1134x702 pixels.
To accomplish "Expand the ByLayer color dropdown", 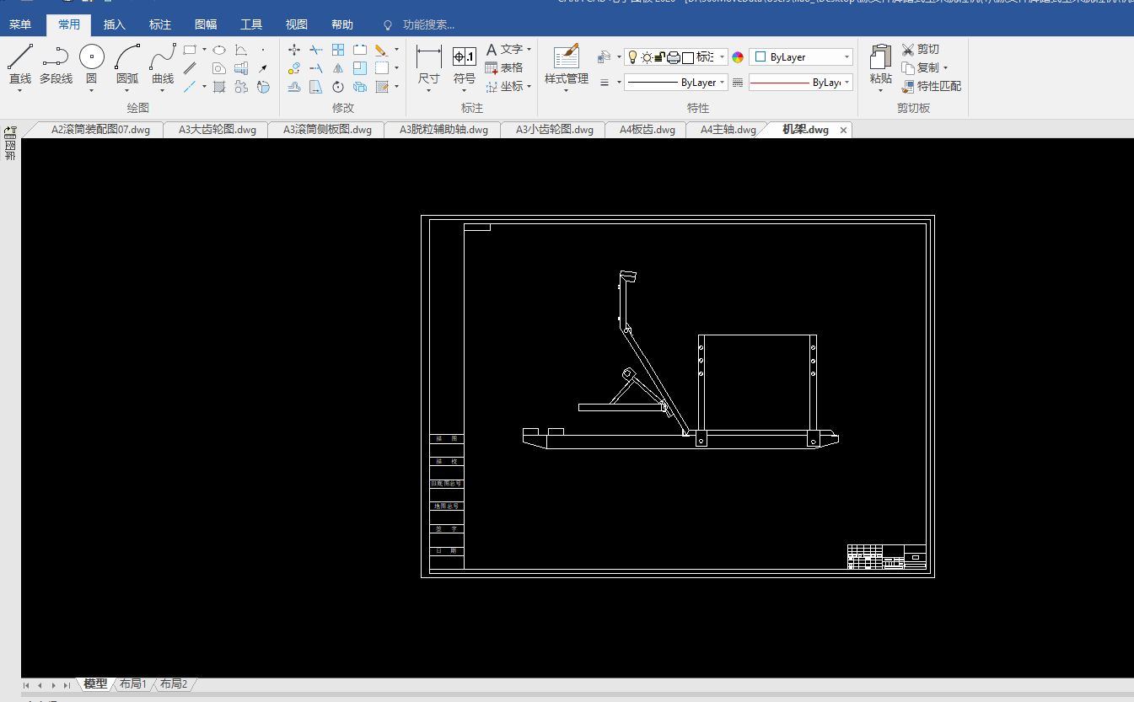I will coord(846,57).
